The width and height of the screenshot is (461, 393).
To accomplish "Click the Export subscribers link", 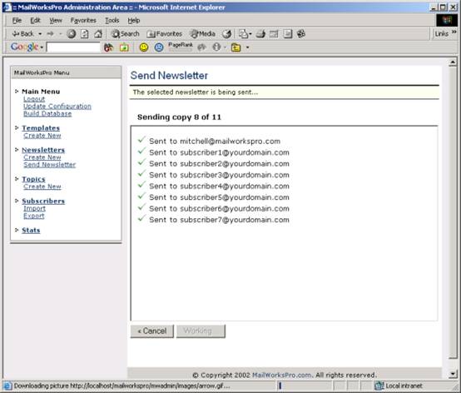I will (34, 216).
